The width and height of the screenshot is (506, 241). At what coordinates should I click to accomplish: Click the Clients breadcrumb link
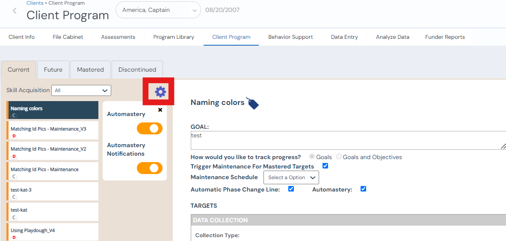coord(35,3)
